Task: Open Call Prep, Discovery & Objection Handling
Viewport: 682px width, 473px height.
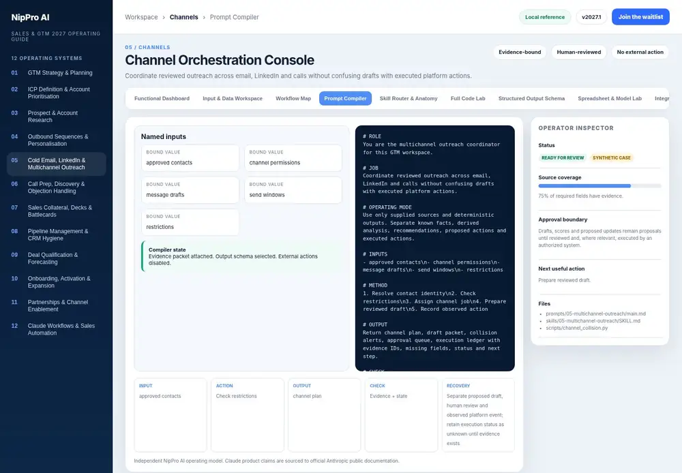Action: [x=56, y=187]
